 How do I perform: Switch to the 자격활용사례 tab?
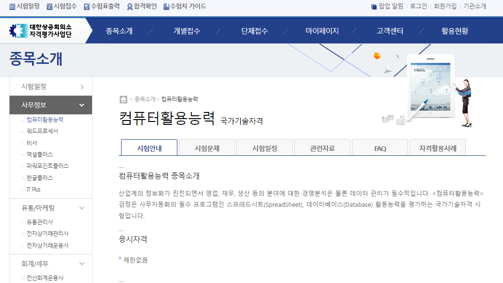point(438,147)
